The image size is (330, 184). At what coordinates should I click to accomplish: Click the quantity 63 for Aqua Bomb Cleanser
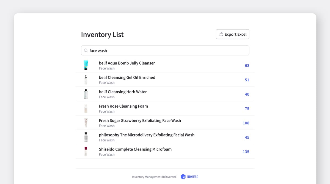(247, 66)
